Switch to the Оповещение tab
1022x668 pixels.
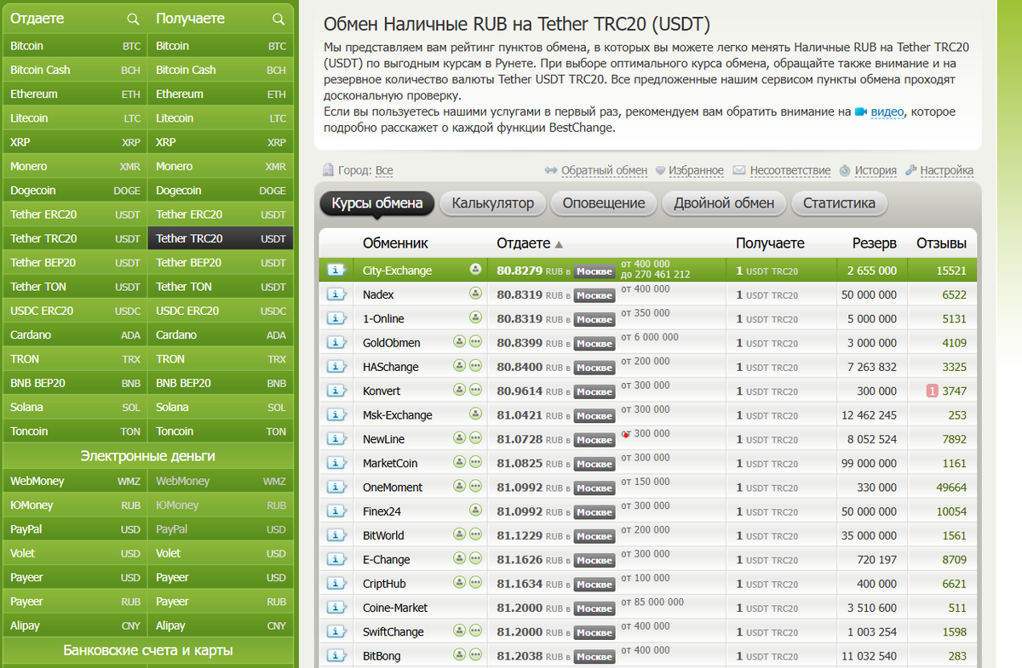tap(604, 203)
